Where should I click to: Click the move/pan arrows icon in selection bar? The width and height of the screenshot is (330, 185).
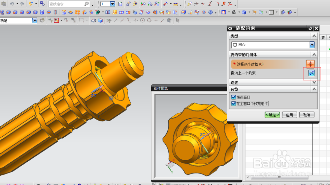point(109,20)
